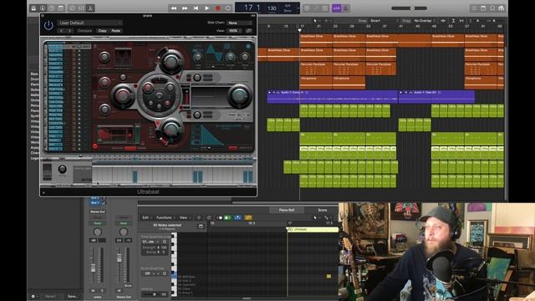Viewport: 535px width, 301px height.
Task: Toggle the green MIDI In button
Action: 227,217
